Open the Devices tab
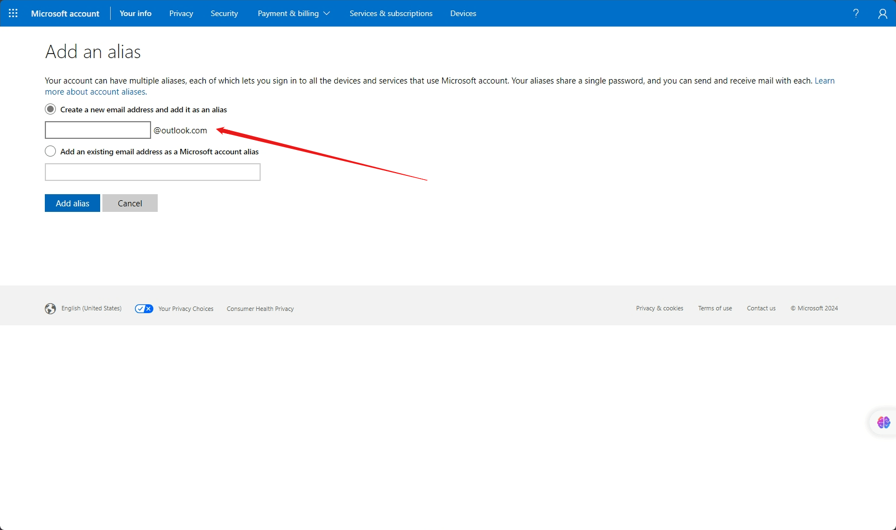 (463, 13)
